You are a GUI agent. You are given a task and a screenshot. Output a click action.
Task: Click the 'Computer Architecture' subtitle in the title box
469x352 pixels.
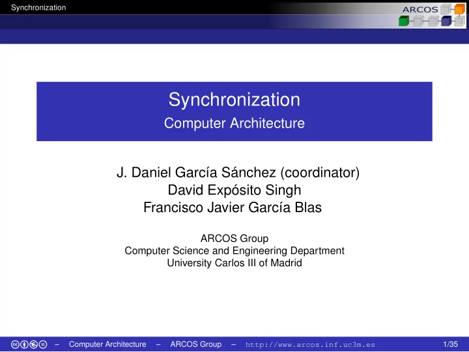pos(234,123)
